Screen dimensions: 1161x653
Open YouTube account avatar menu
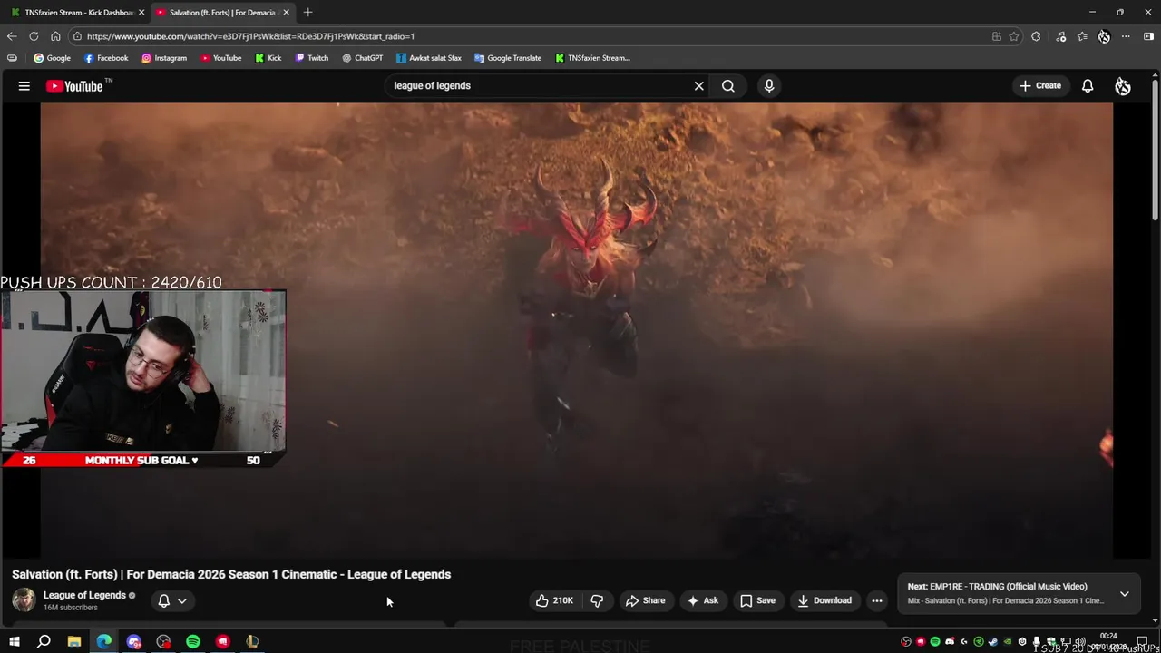coord(1123,86)
